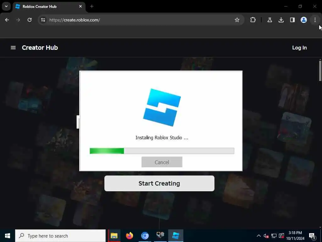
Task: Open Chromium from the taskbar
Action: click(x=145, y=236)
